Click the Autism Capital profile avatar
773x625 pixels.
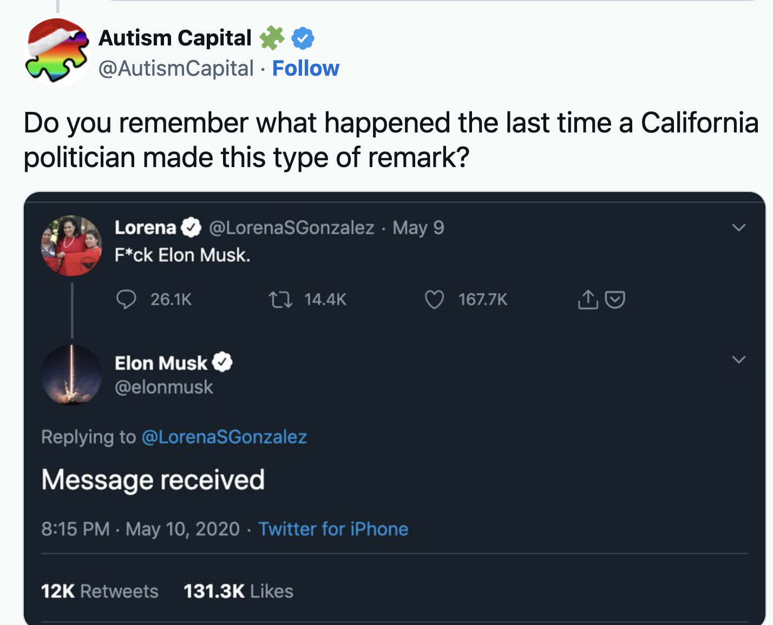point(57,52)
